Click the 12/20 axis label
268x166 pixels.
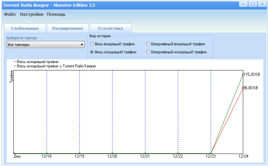coord(112,156)
